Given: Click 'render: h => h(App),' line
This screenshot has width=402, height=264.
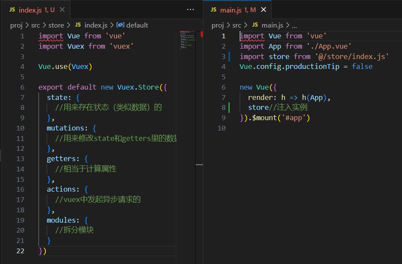Looking at the screenshot, I should coord(289,97).
